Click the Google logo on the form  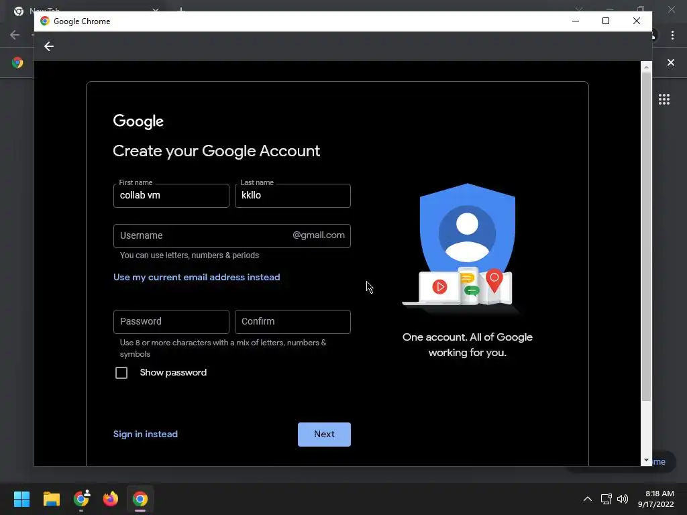pyautogui.click(x=138, y=121)
